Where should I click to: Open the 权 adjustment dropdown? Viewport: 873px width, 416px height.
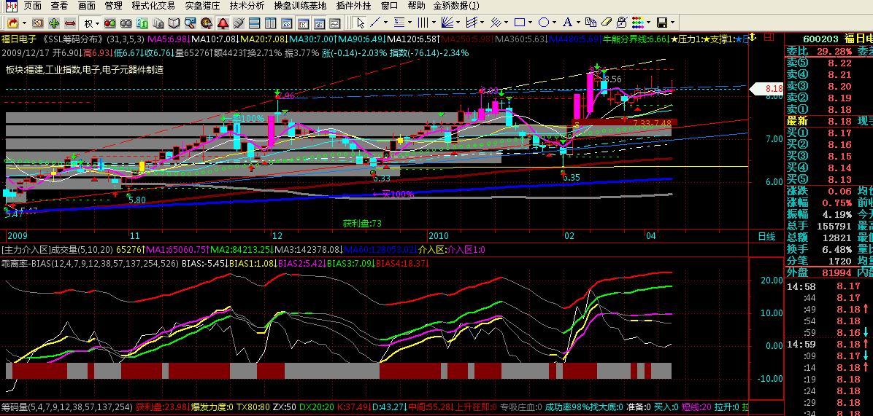[91, 23]
